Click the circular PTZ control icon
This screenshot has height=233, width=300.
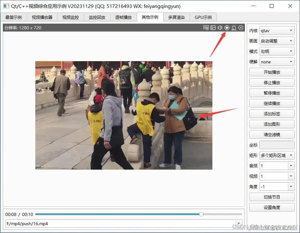[227, 28]
